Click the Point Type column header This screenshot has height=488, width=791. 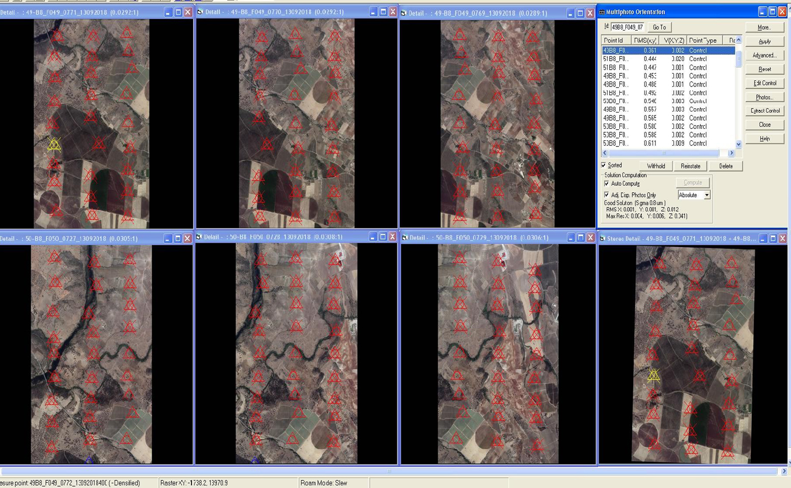coord(702,40)
